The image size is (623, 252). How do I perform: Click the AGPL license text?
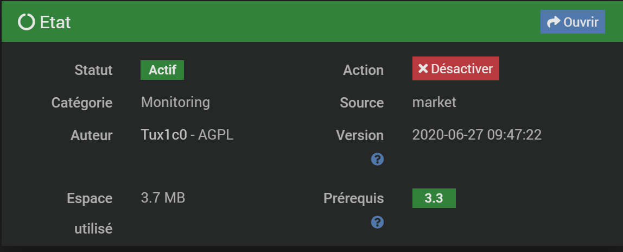click(216, 135)
